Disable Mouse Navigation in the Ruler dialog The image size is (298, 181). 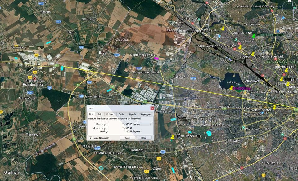click(x=90, y=138)
